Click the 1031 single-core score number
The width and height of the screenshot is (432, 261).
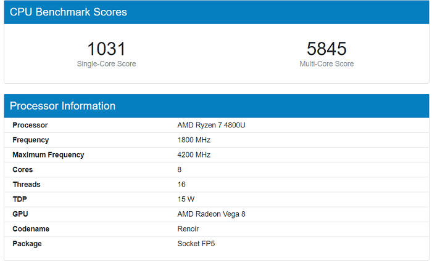click(106, 49)
